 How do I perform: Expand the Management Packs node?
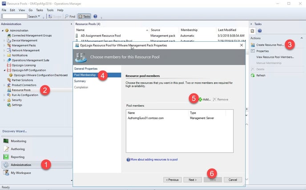click(x=4, y=45)
